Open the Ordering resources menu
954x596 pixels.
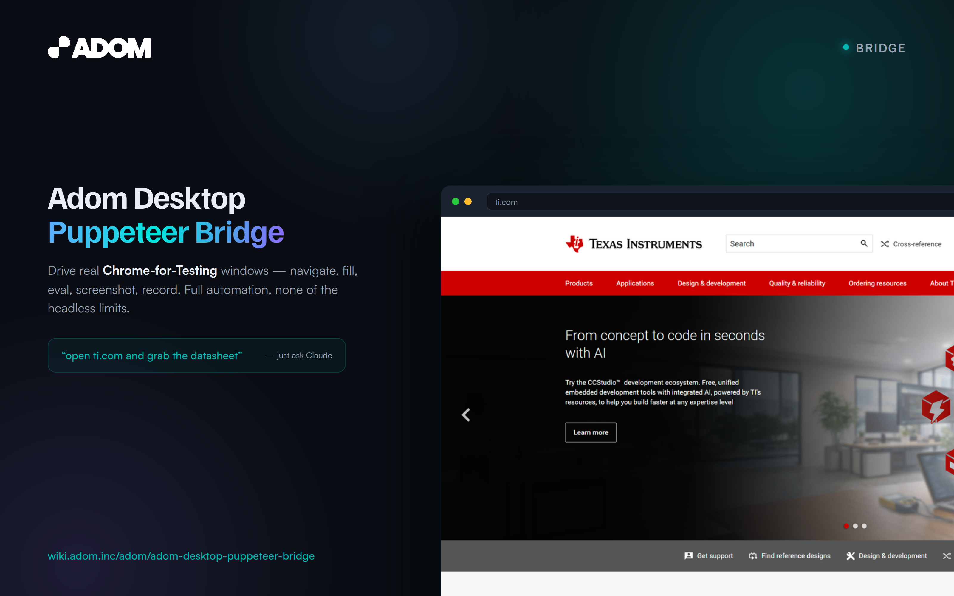[x=877, y=283]
